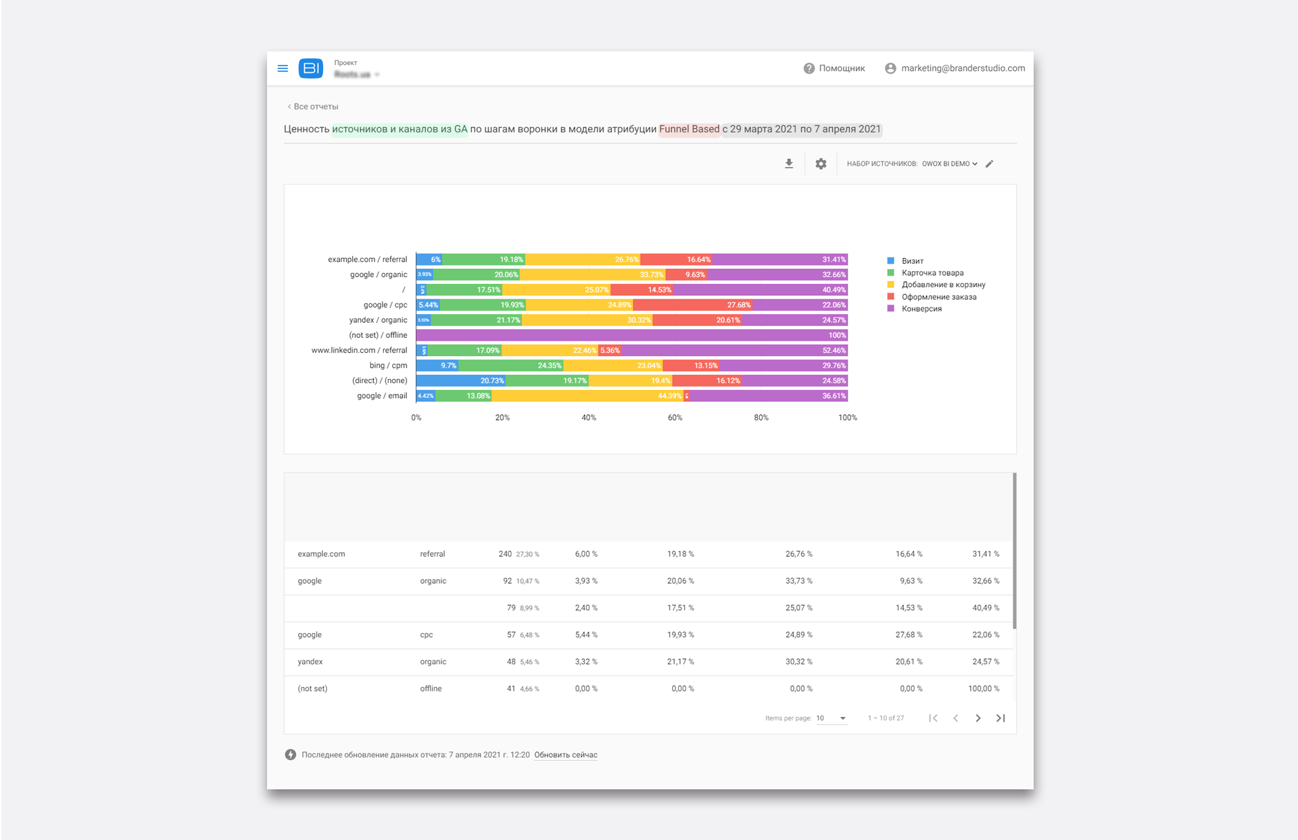Expand the project selector dropdown
Screen dimensions: 1298x840
pyautogui.click(x=377, y=74)
